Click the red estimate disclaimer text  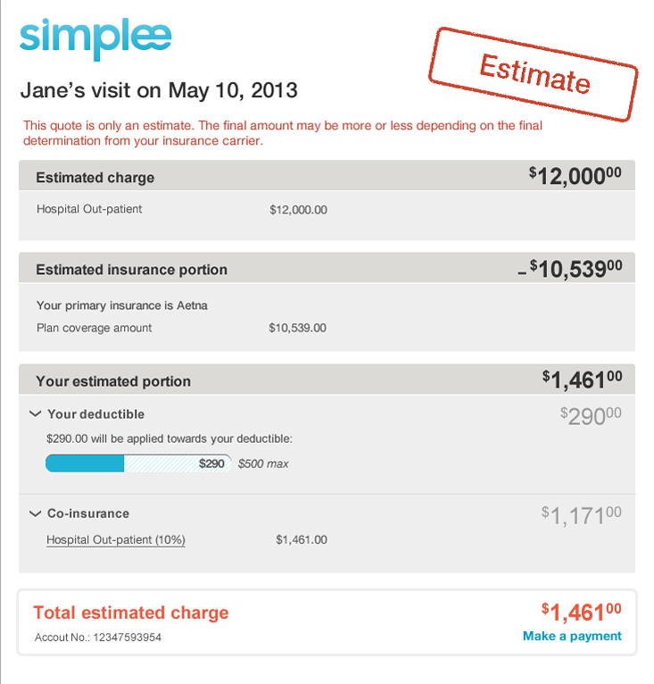[283, 133]
